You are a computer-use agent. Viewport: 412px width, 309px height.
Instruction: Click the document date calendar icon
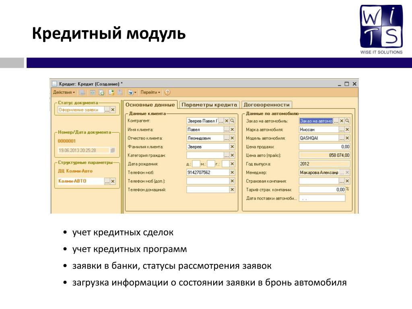tap(113, 150)
